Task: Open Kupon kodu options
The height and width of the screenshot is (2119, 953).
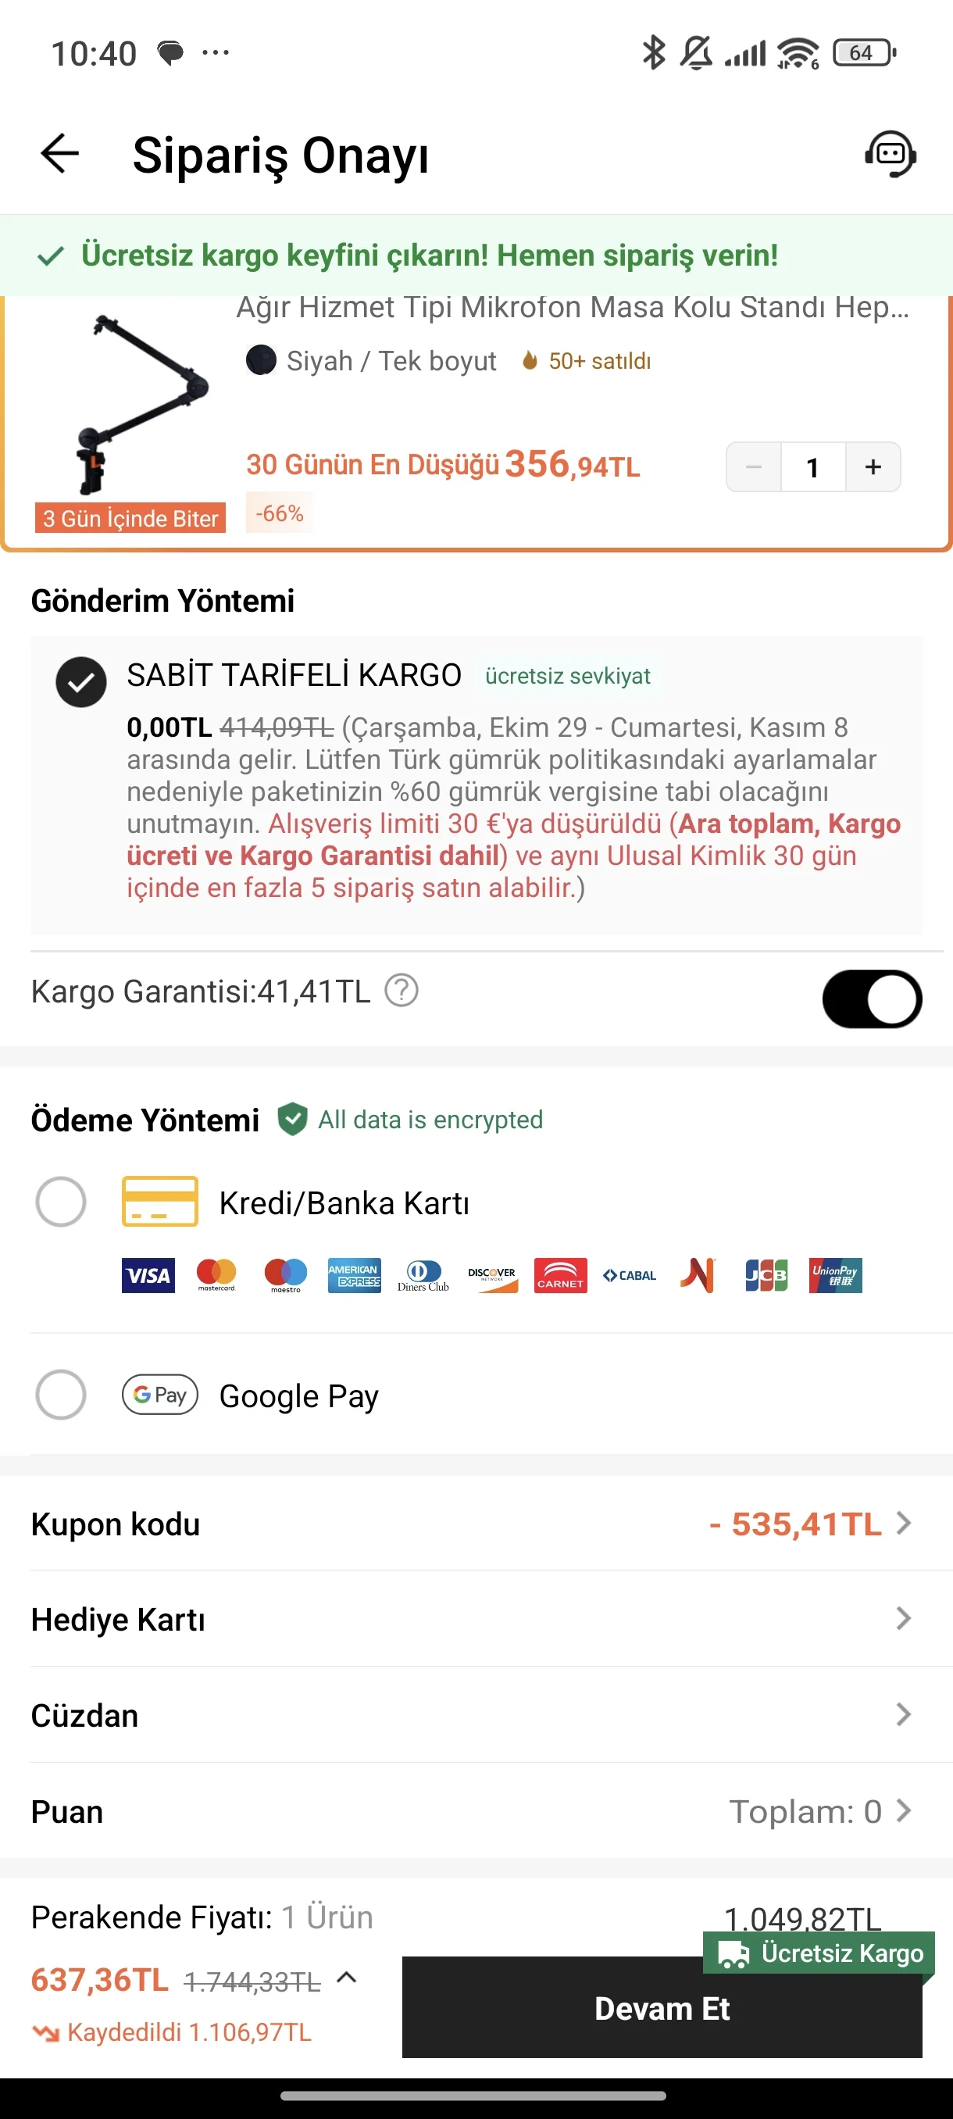Action: (x=903, y=1524)
